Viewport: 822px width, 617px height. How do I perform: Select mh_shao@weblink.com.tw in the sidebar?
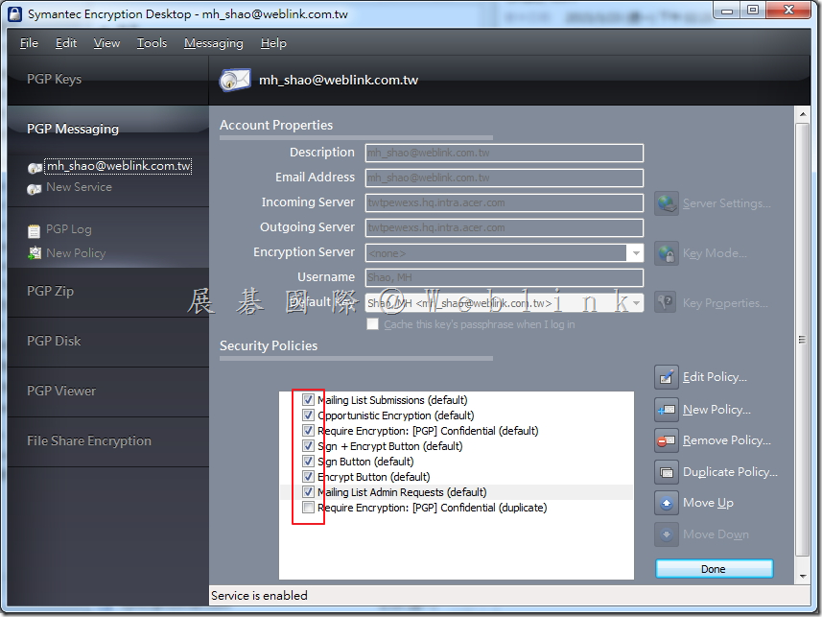pos(119,166)
